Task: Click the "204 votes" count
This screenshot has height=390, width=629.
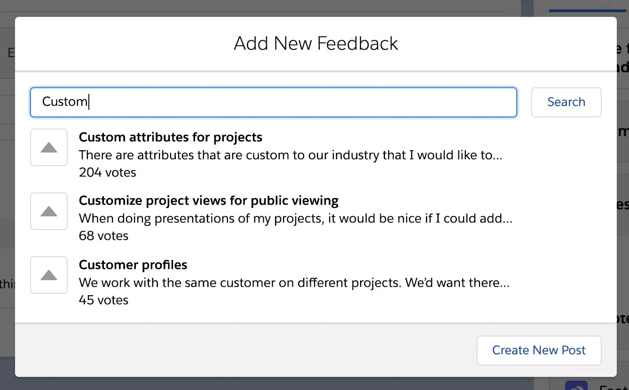Action: tap(108, 172)
